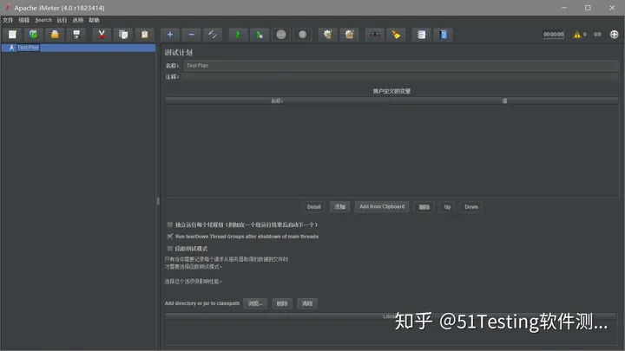Screen dimensions: 625x351
Task: Click the Open file folder icon
Action: click(x=55, y=35)
